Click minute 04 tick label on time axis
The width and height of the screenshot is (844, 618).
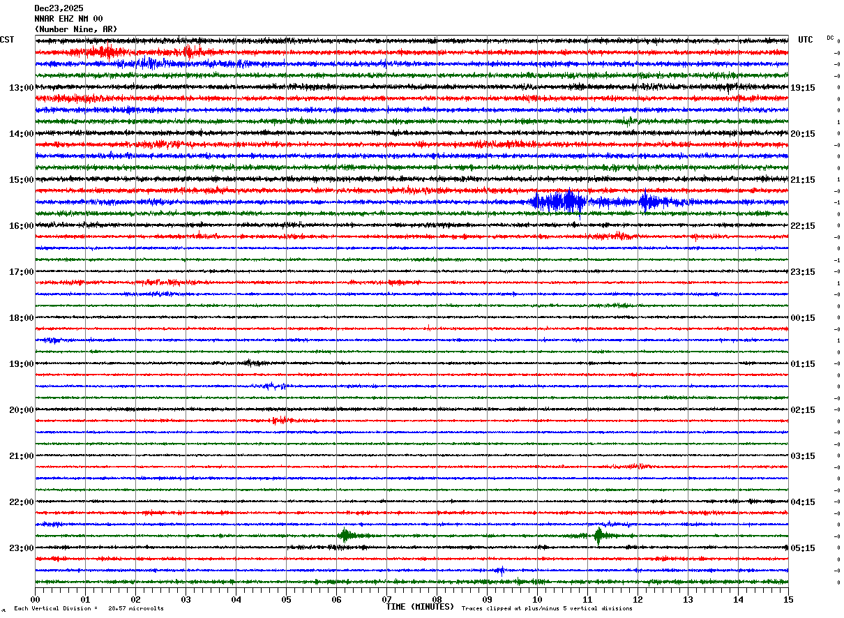click(x=236, y=600)
